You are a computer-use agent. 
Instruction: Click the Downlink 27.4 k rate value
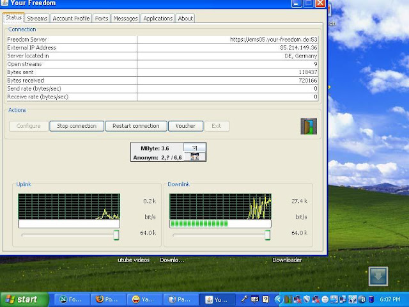(300, 201)
